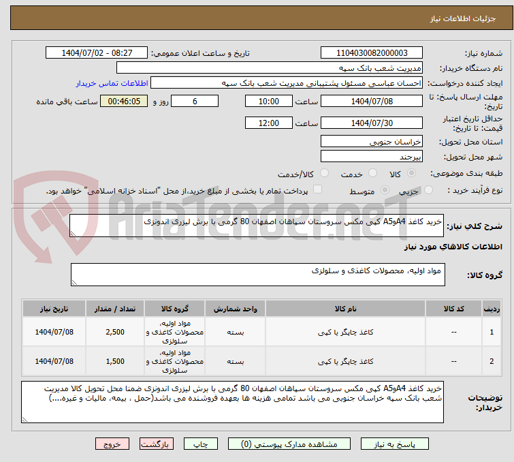Toggle the اسناد خزانه اسلامی payment checkbox
This screenshot has width=514, height=462.
point(317,190)
